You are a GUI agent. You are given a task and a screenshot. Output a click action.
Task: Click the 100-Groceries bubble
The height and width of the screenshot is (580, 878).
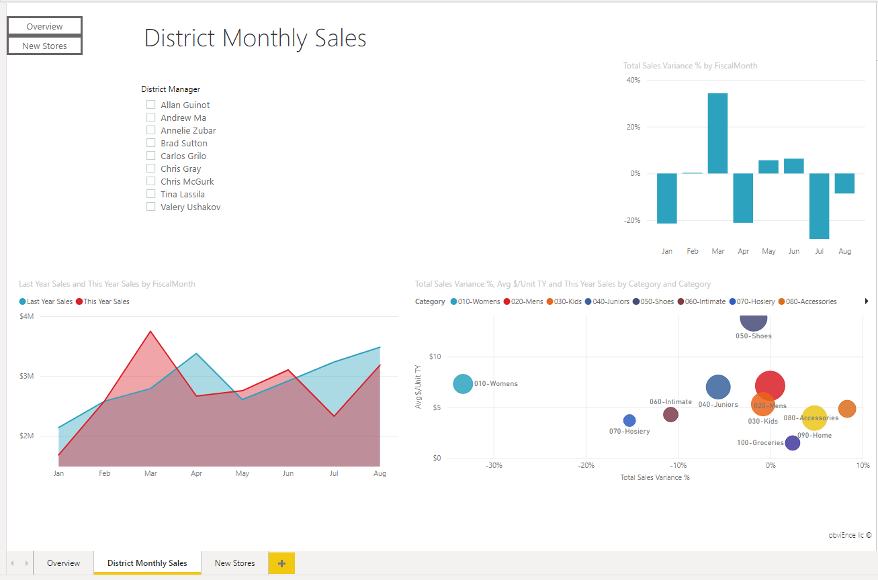[x=793, y=442]
